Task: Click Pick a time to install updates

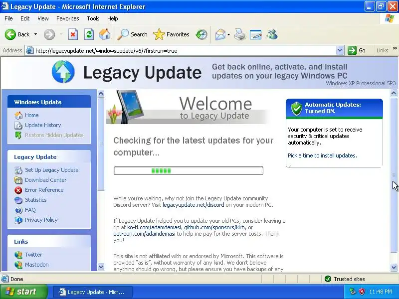Action: point(322,155)
